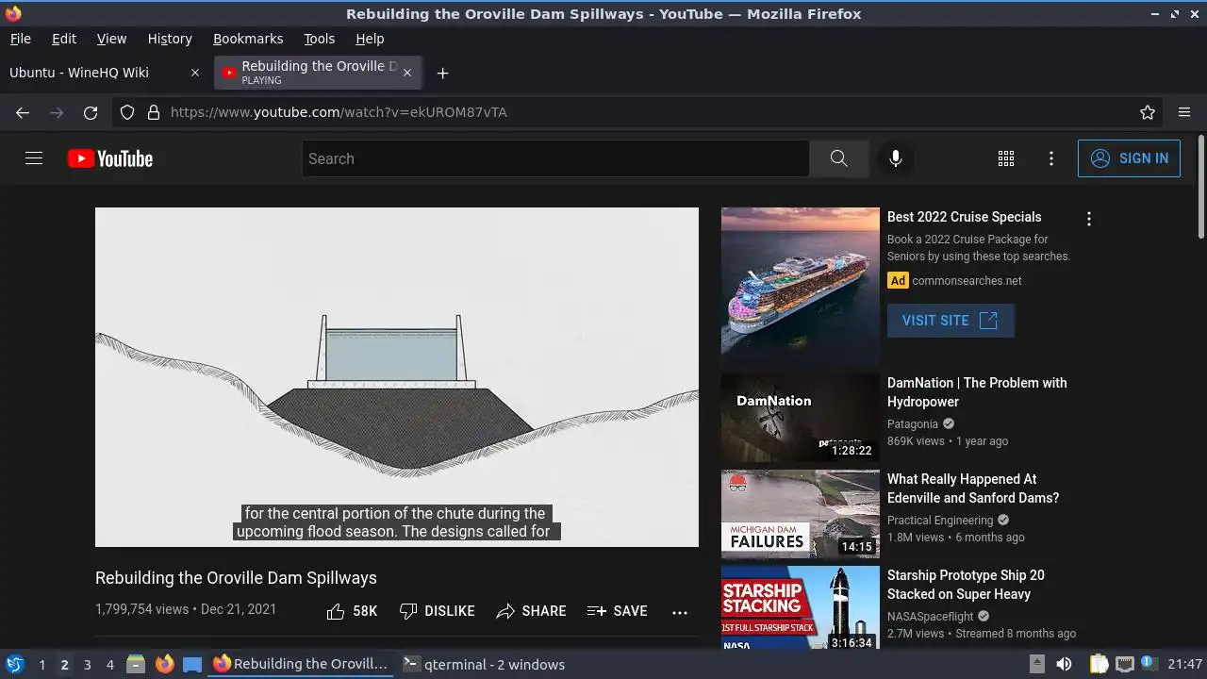Screen dimensions: 1207x679
Task: Open the DamNation video thumbnail
Action: click(801, 418)
